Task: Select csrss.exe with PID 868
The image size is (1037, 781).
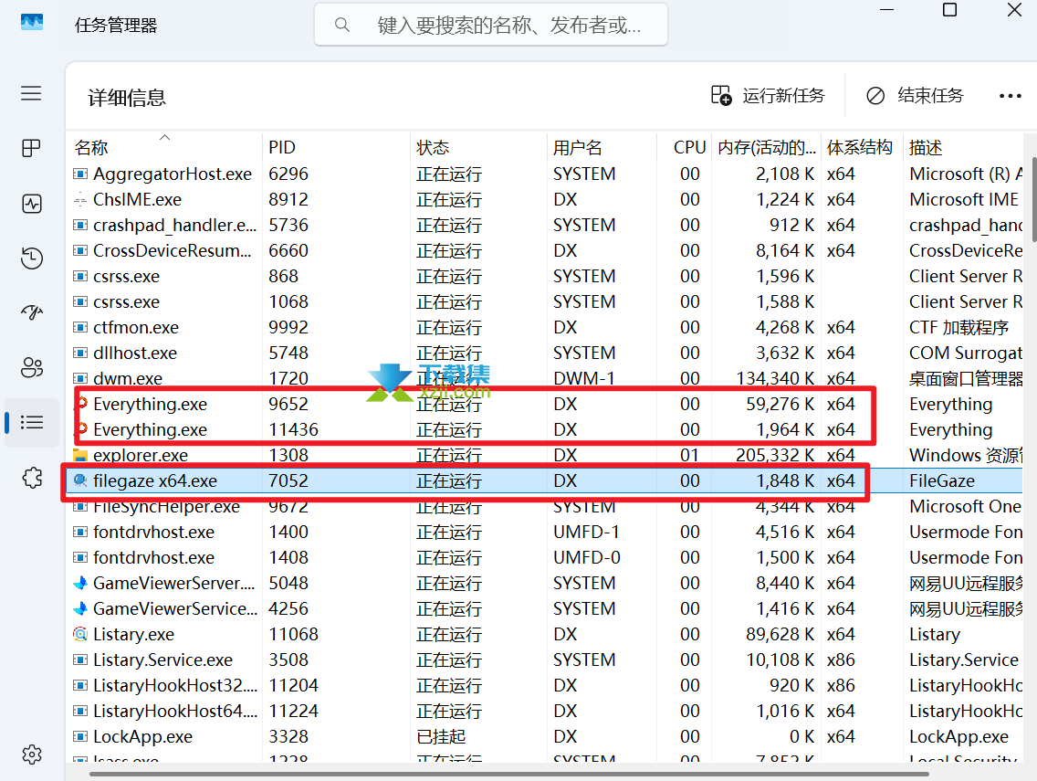Action: click(x=544, y=276)
